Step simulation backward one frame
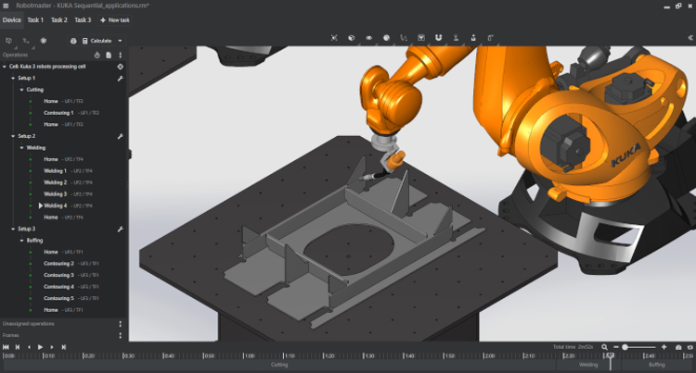This screenshot has width=696, height=373. tap(29, 347)
